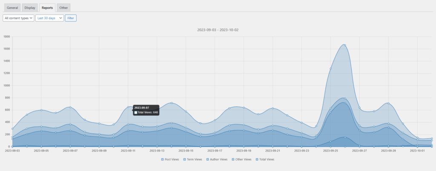Hide the Total Views legend series

tap(264, 160)
